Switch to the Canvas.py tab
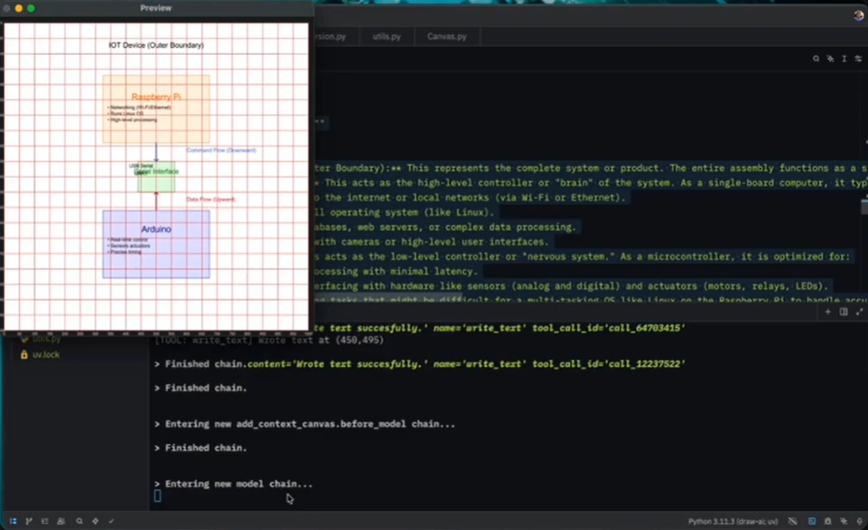Screen dimensions: 868x530 click(x=447, y=37)
